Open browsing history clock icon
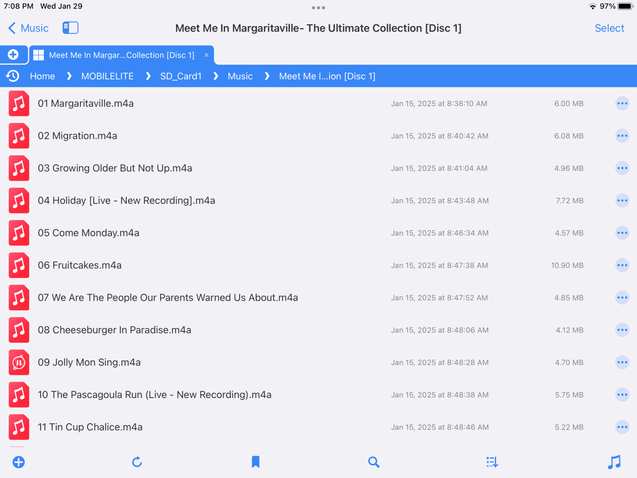637x478 pixels. coord(13,76)
